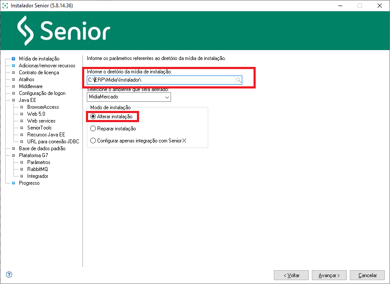The image size is (390, 284).
Task: Select Middleware step in the tree
Action: point(31,86)
